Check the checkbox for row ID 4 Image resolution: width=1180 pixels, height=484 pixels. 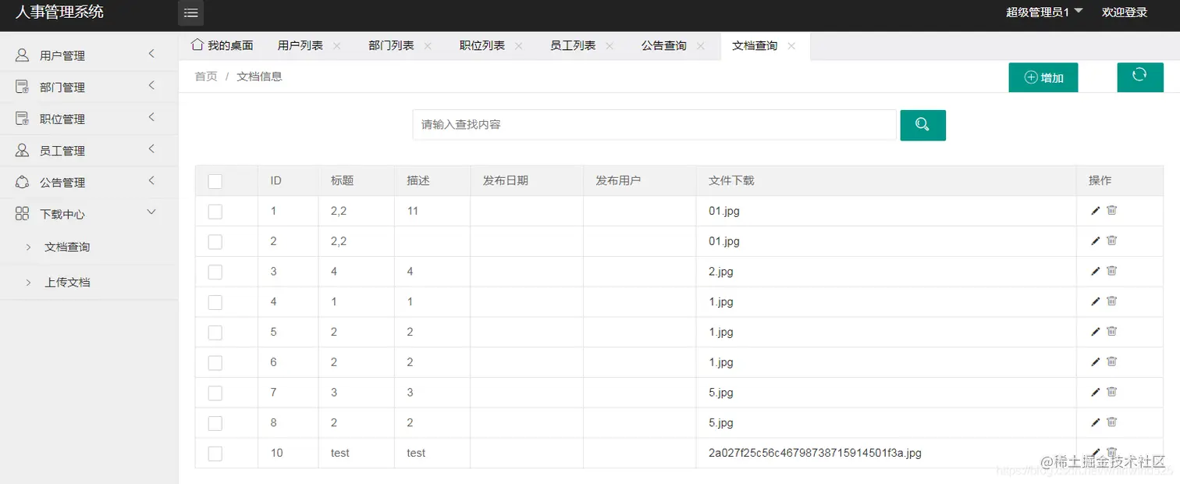point(215,302)
